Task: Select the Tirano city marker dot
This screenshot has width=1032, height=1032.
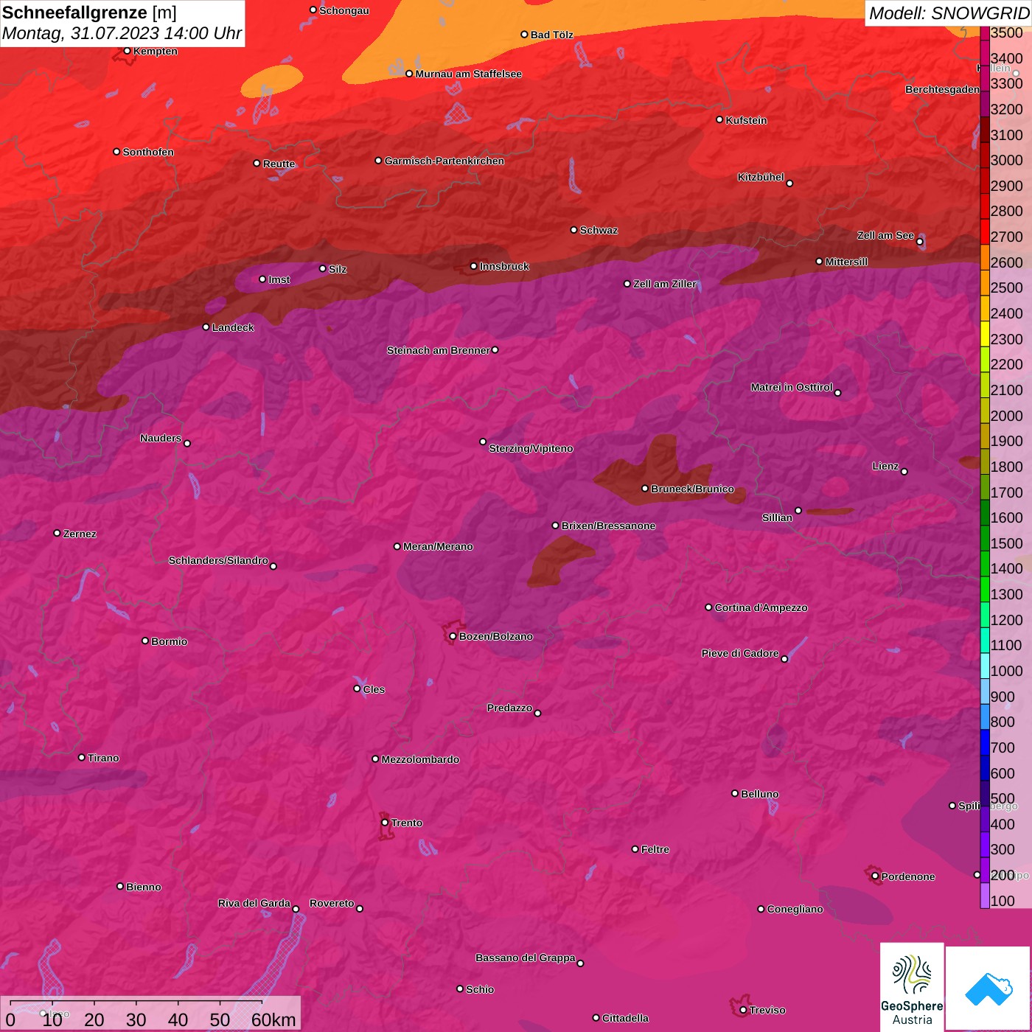Action: tap(82, 757)
